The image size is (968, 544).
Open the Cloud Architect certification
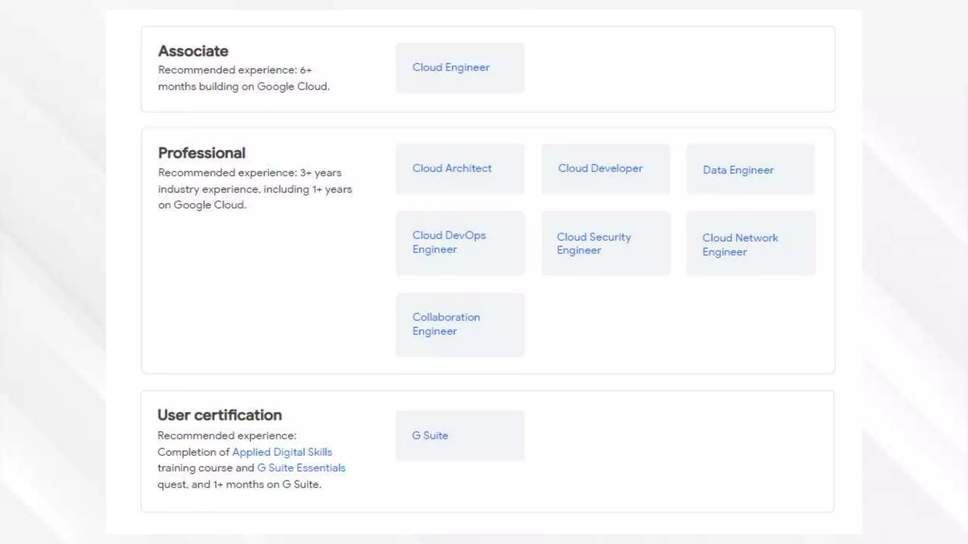click(451, 169)
